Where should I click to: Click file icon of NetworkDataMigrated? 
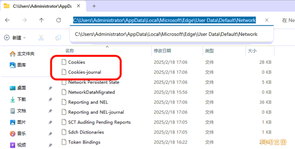pyautogui.click(x=64, y=92)
